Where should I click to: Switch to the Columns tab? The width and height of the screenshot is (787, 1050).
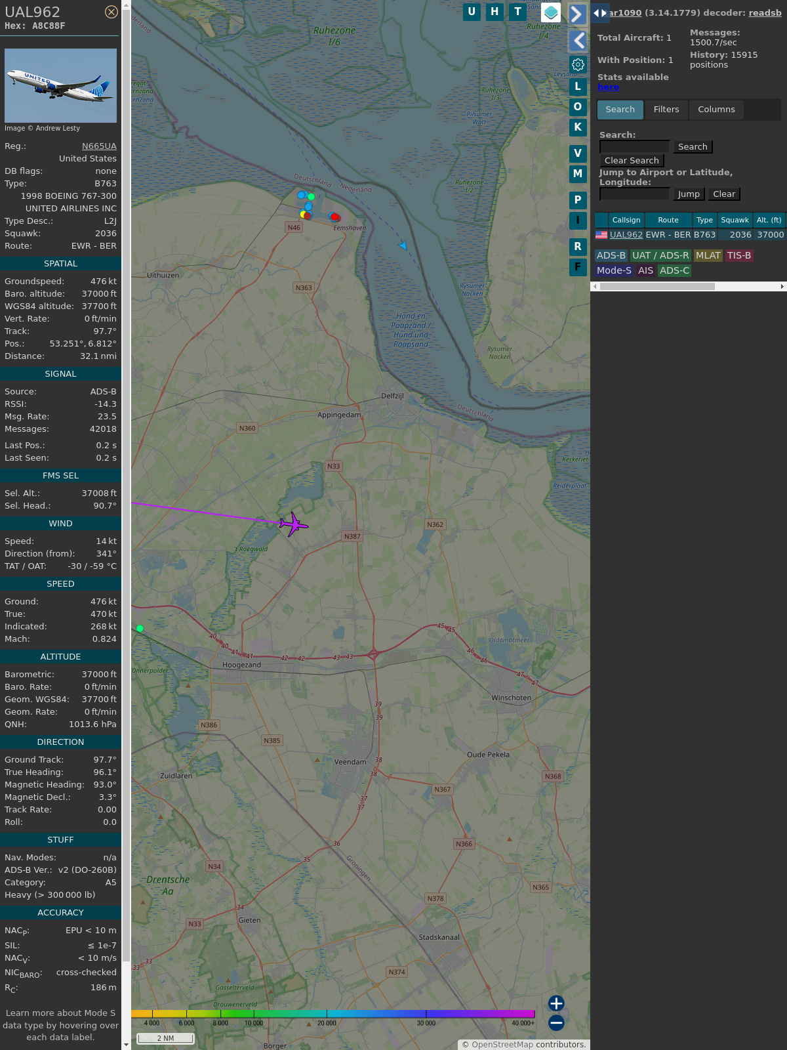pos(716,110)
